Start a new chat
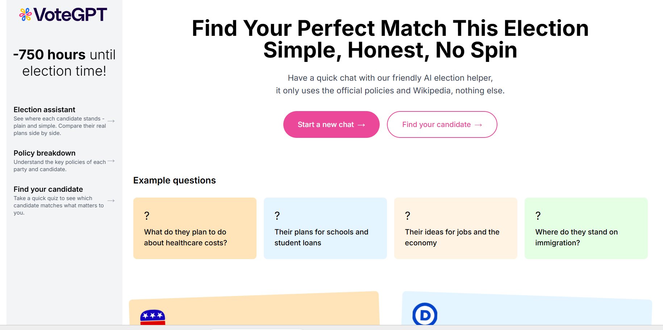This screenshot has width=663, height=330. [x=331, y=124]
